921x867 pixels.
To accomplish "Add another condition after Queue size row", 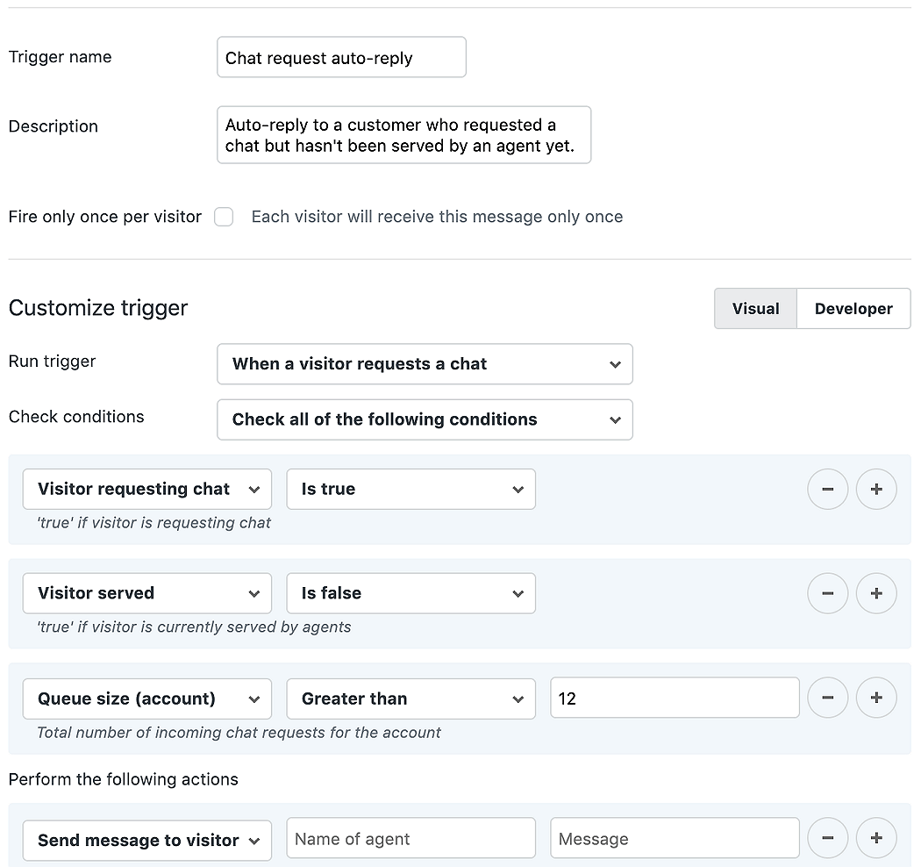I will click(876, 698).
